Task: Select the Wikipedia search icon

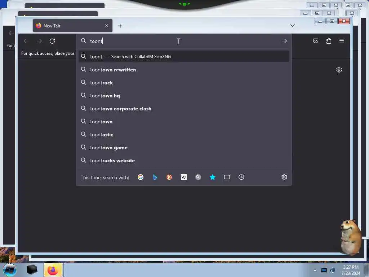Action: tap(183, 177)
